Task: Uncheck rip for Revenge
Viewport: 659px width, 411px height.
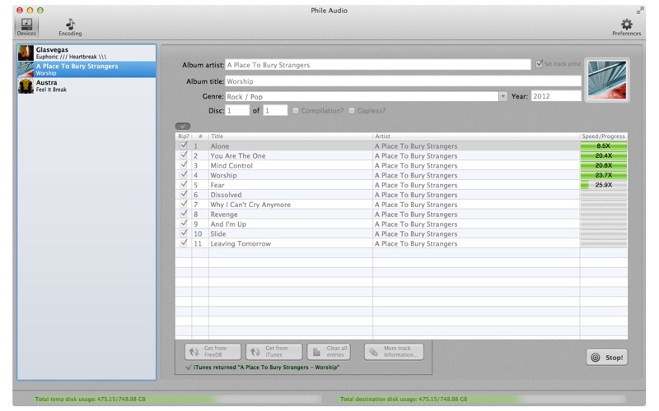Action: click(x=183, y=214)
